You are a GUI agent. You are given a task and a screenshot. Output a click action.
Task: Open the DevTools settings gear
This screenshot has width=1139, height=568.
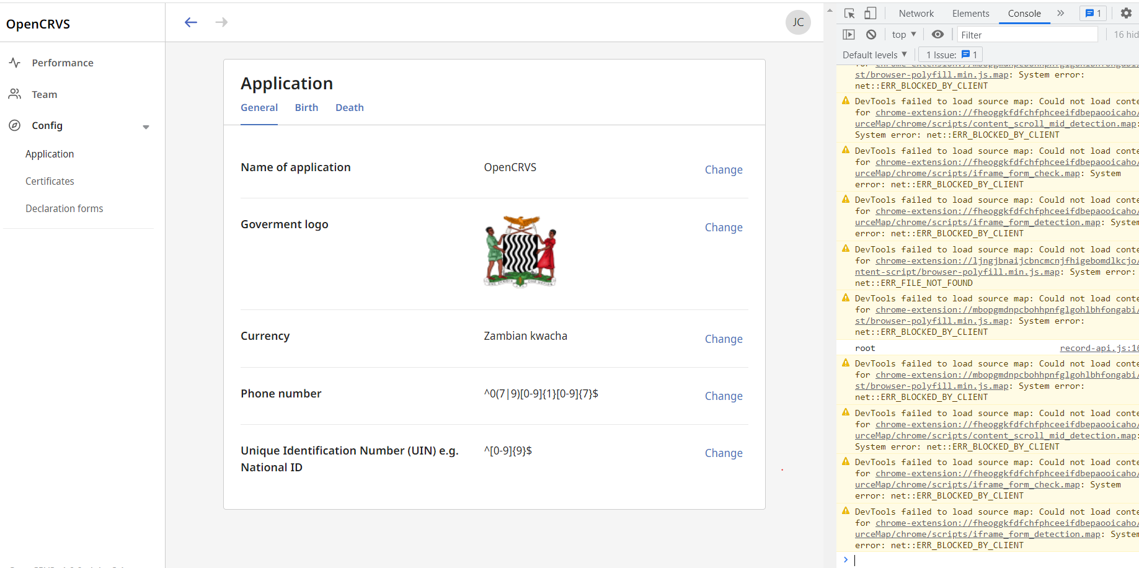click(x=1126, y=13)
